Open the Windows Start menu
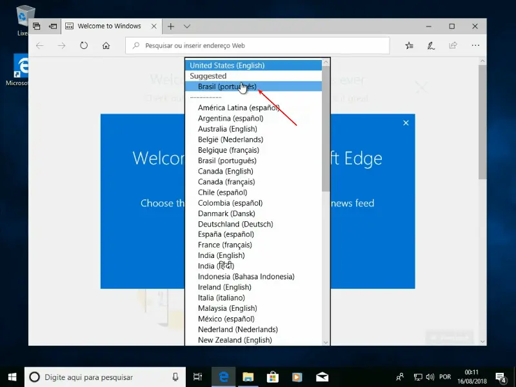Viewport: 516px width, 387px height. tap(12, 377)
